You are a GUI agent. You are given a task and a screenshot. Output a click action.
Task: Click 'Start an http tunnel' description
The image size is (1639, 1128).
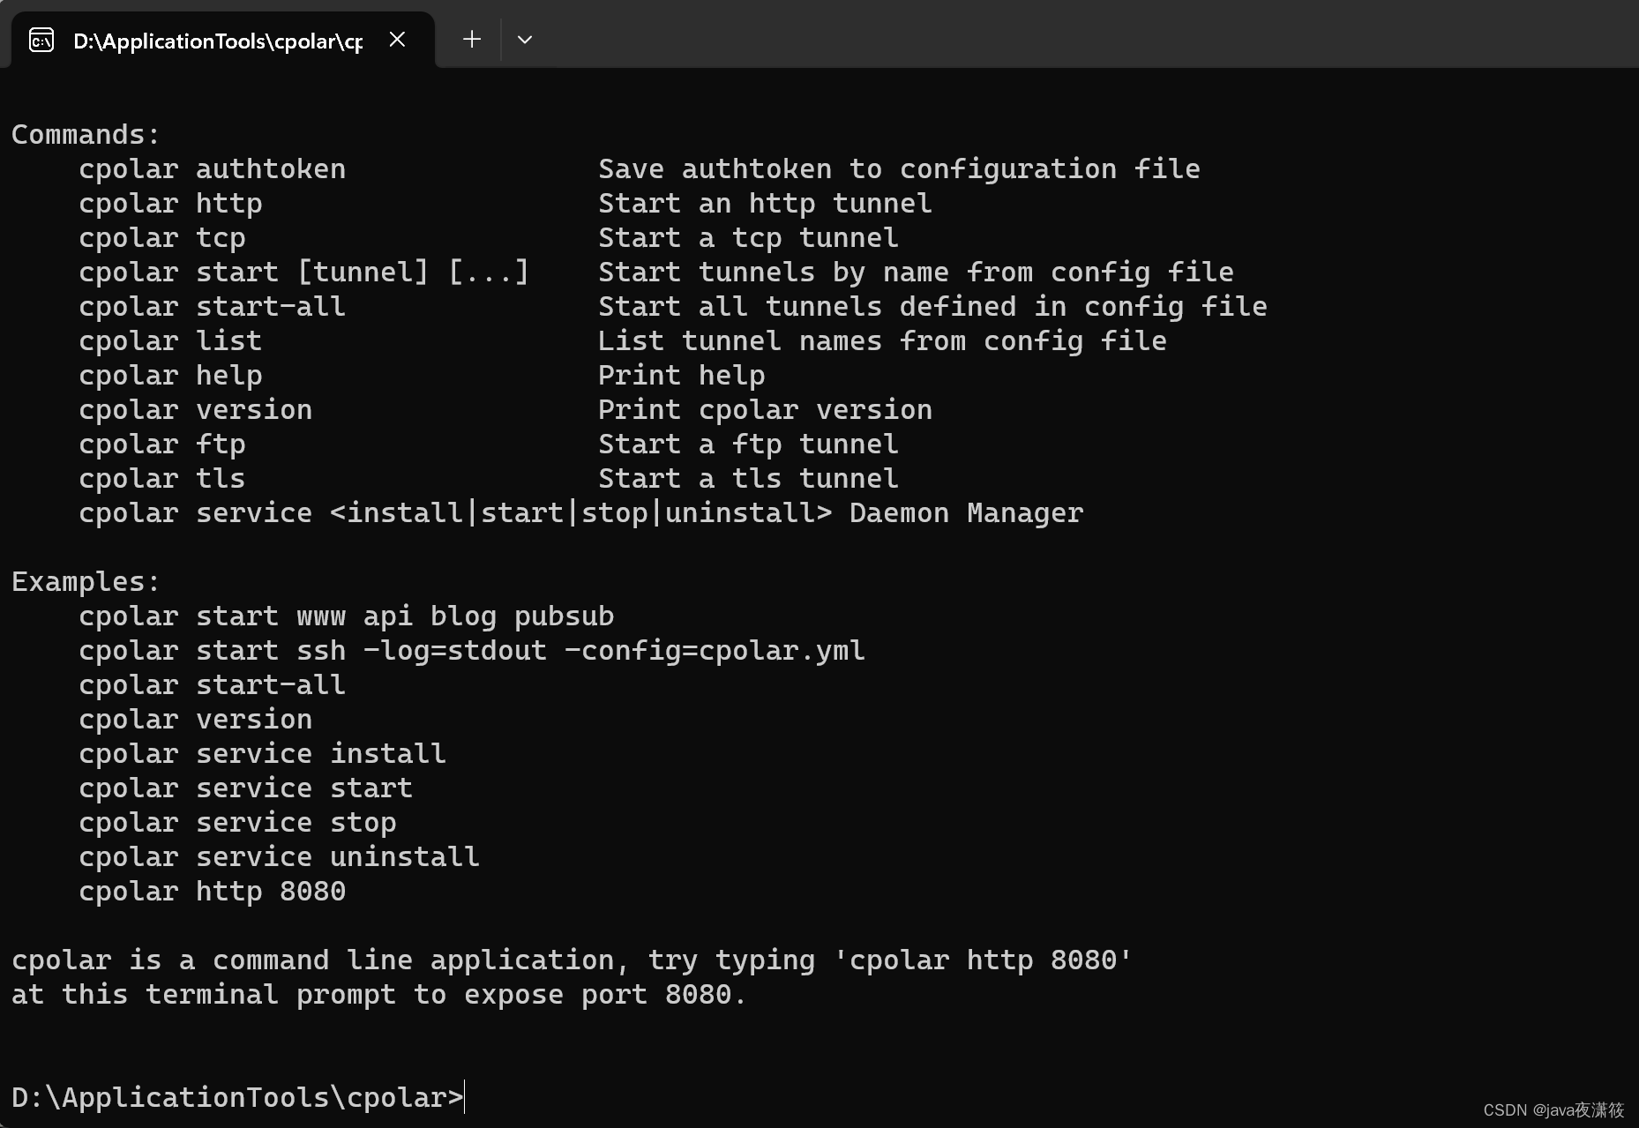click(765, 204)
